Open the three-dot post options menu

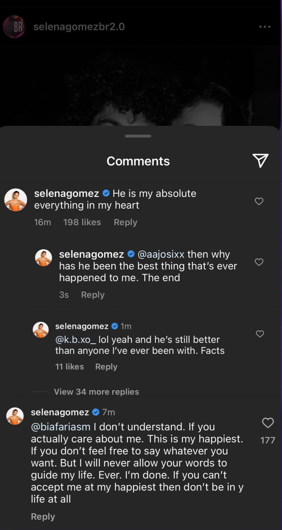pos(265,27)
